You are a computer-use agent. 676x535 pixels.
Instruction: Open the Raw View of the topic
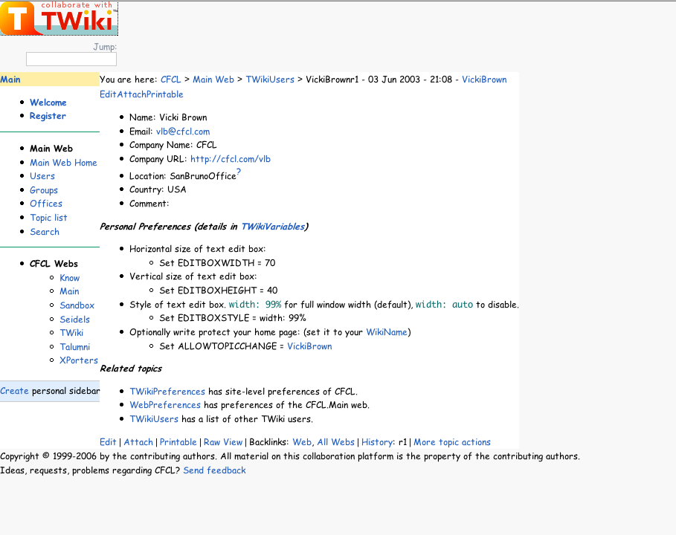click(x=223, y=441)
